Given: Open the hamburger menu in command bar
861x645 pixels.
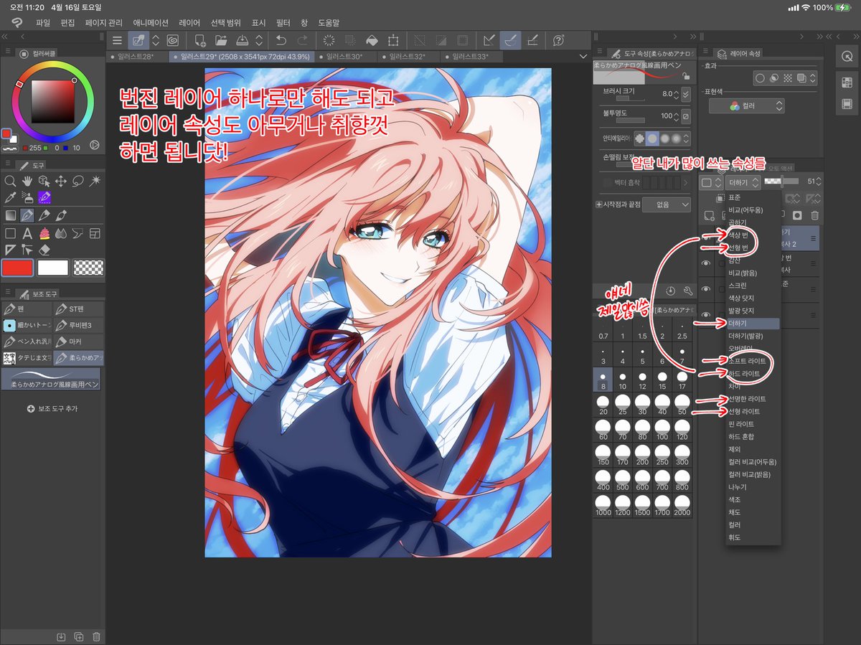Looking at the screenshot, I should (117, 41).
